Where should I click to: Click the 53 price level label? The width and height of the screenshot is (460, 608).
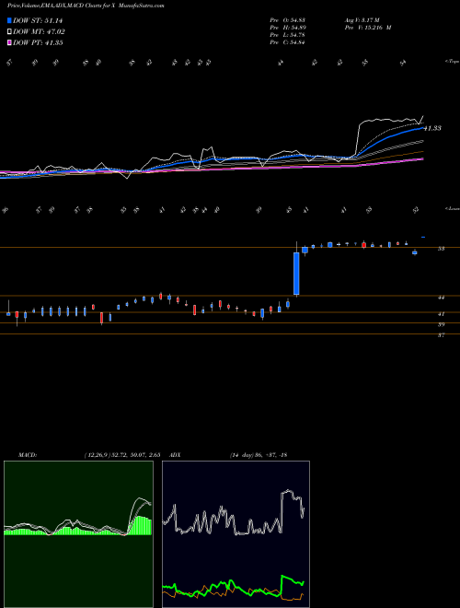441,249
